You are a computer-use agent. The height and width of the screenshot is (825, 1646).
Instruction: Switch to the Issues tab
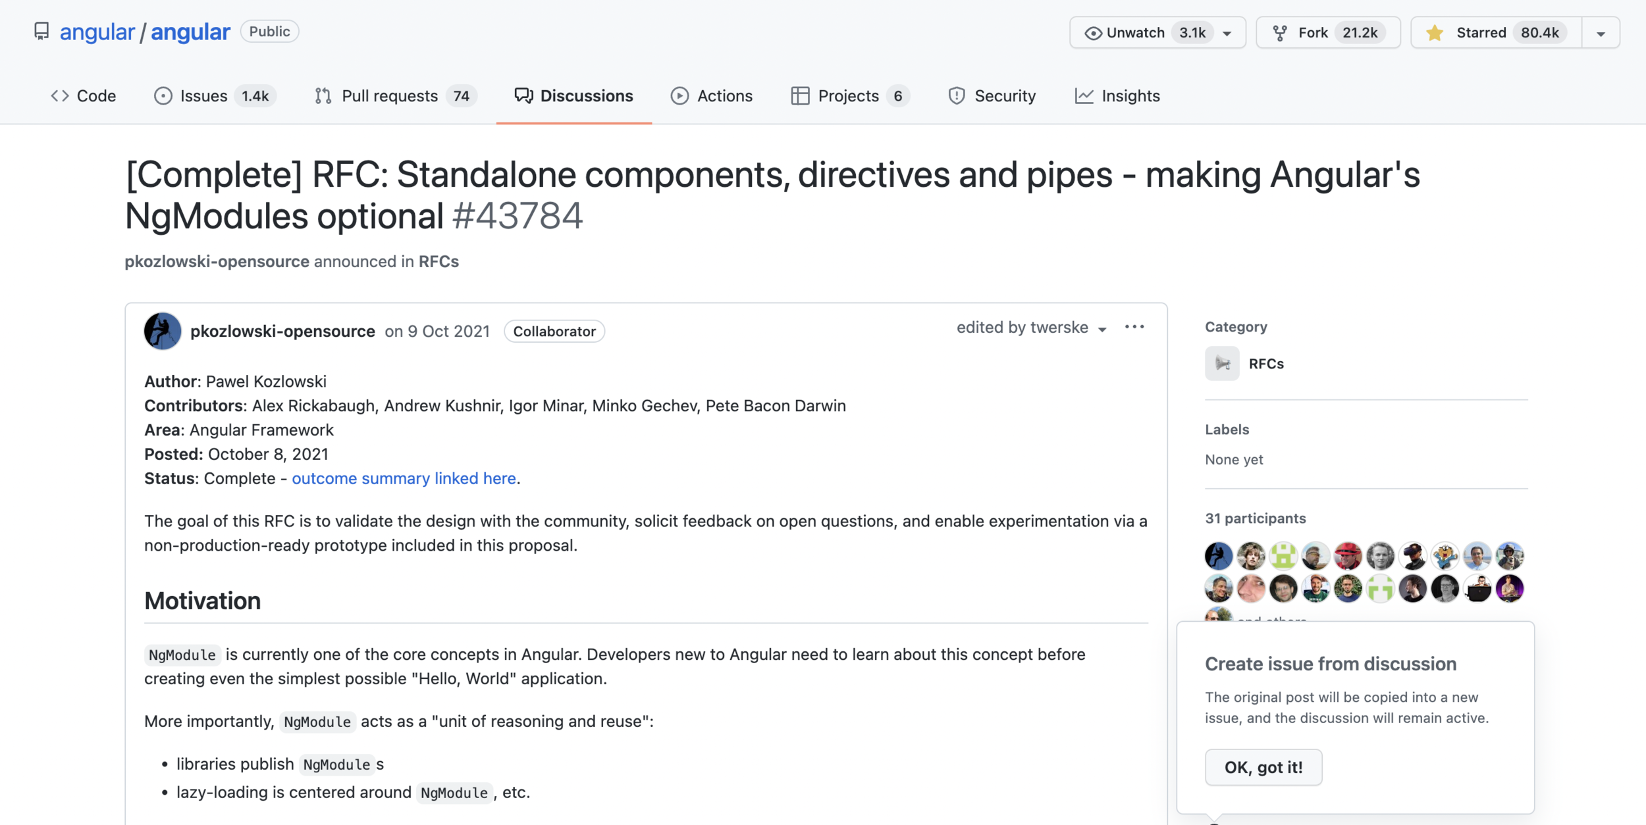(x=214, y=96)
